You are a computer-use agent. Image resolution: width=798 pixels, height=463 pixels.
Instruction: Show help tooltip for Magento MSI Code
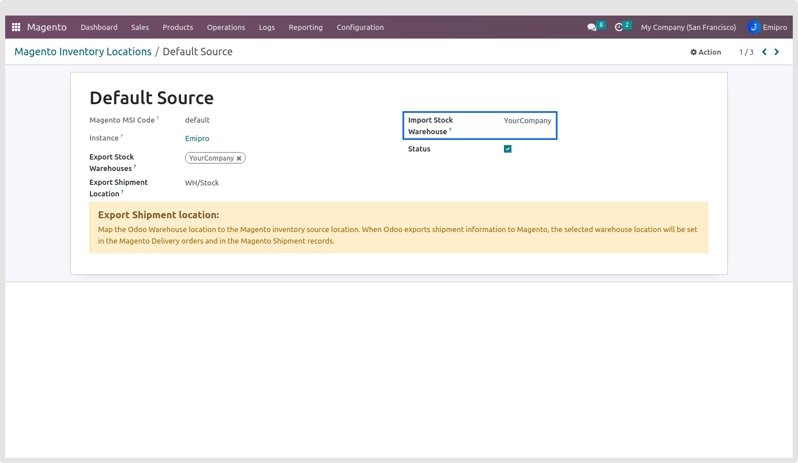coord(158,118)
